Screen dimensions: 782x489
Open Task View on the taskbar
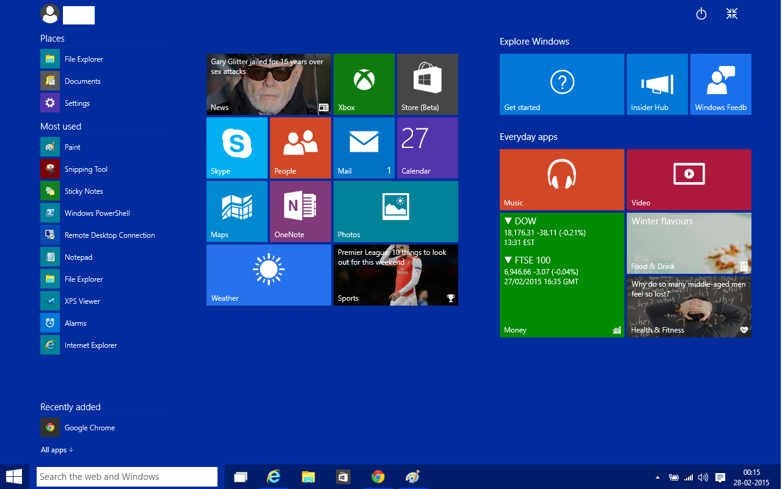point(241,477)
